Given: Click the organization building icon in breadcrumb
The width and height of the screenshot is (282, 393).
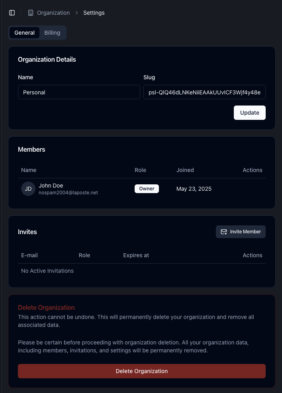Looking at the screenshot, I should (31, 13).
